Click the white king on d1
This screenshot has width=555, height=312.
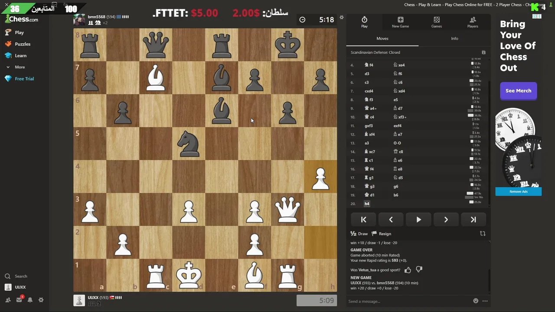[x=189, y=275]
